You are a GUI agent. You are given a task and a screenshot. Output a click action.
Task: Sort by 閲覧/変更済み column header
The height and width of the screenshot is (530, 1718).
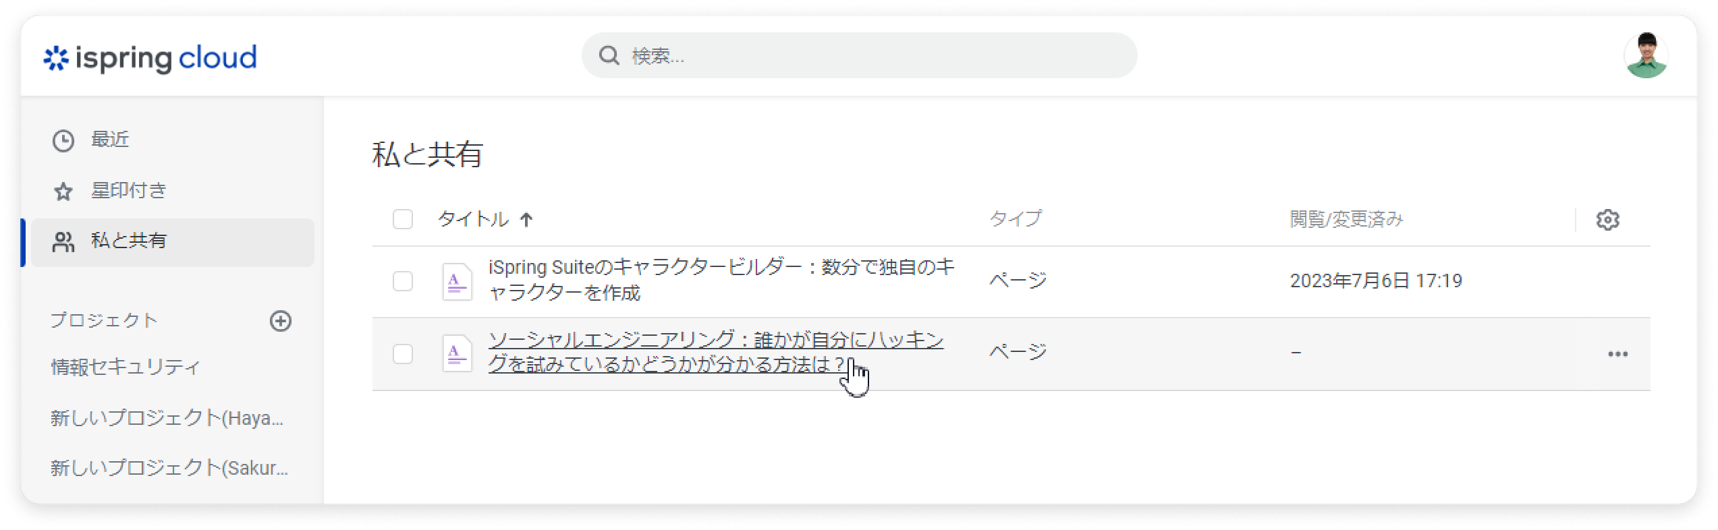(x=1346, y=219)
